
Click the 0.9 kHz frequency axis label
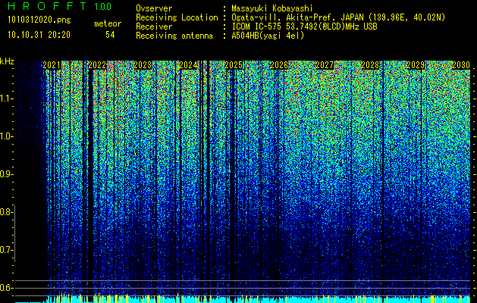pyautogui.click(x=6, y=174)
